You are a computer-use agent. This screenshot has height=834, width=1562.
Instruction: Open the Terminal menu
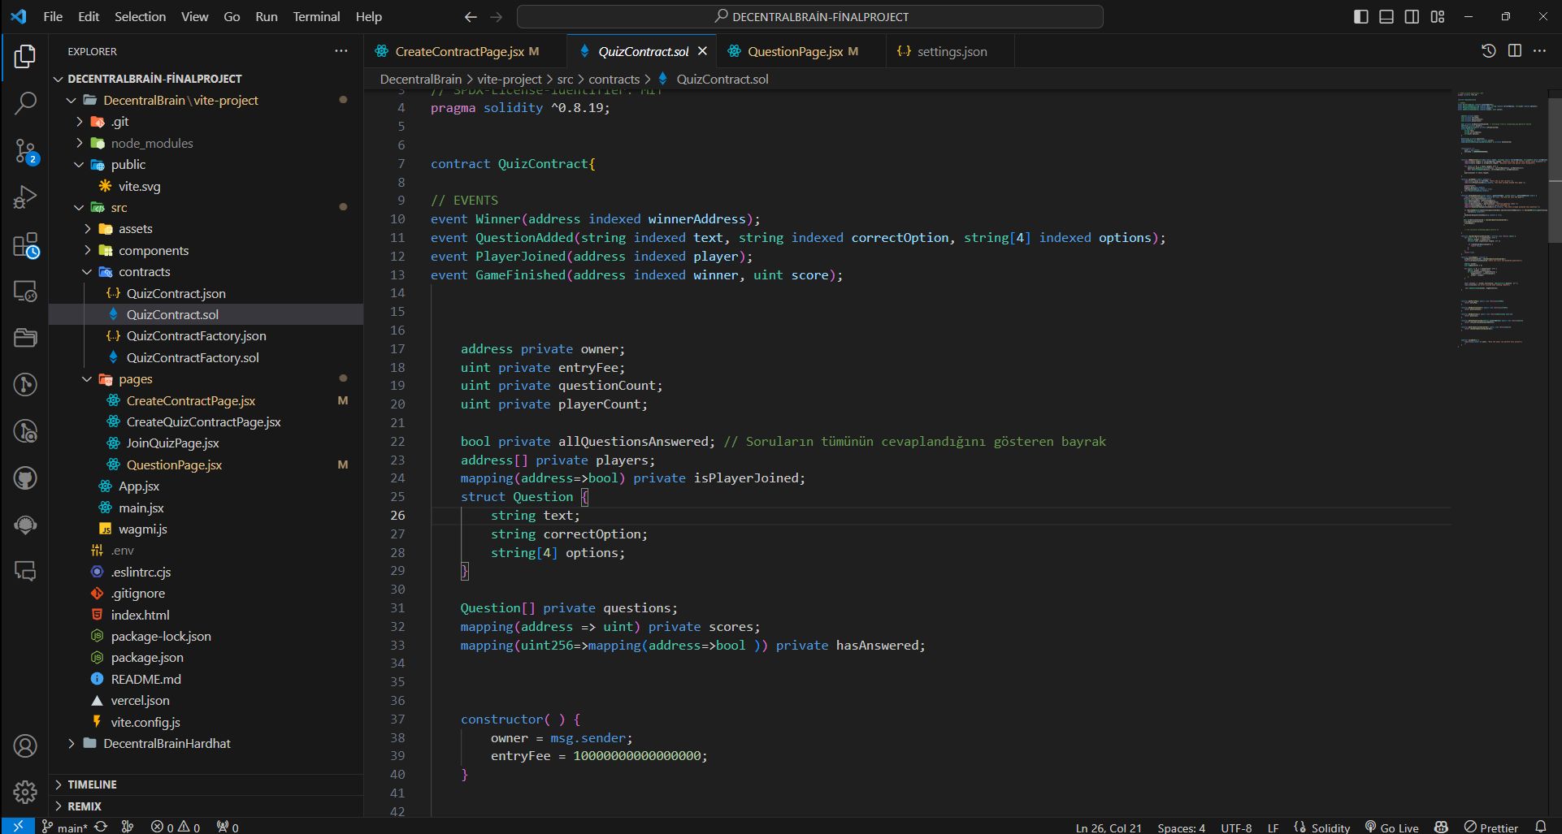coord(316,16)
